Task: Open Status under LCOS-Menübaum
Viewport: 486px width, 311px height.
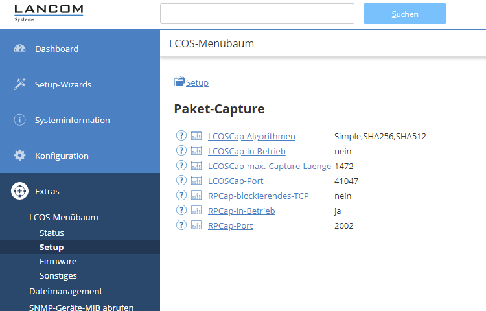Action: (52, 233)
